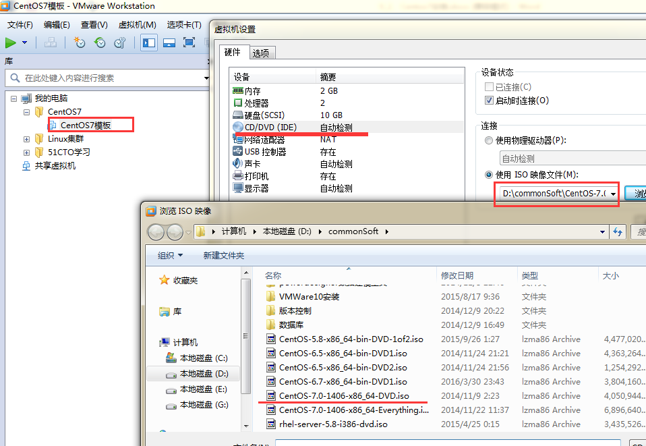Choose the 使用 ISO 映像文件(M) radio button
This screenshot has width=646, height=446.
pyautogui.click(x=489, y=175)
